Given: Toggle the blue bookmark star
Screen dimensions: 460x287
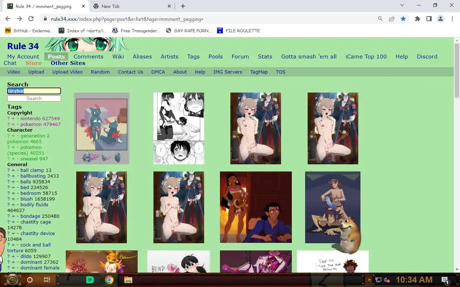Looking at the screenshot, I should (403, 19).
